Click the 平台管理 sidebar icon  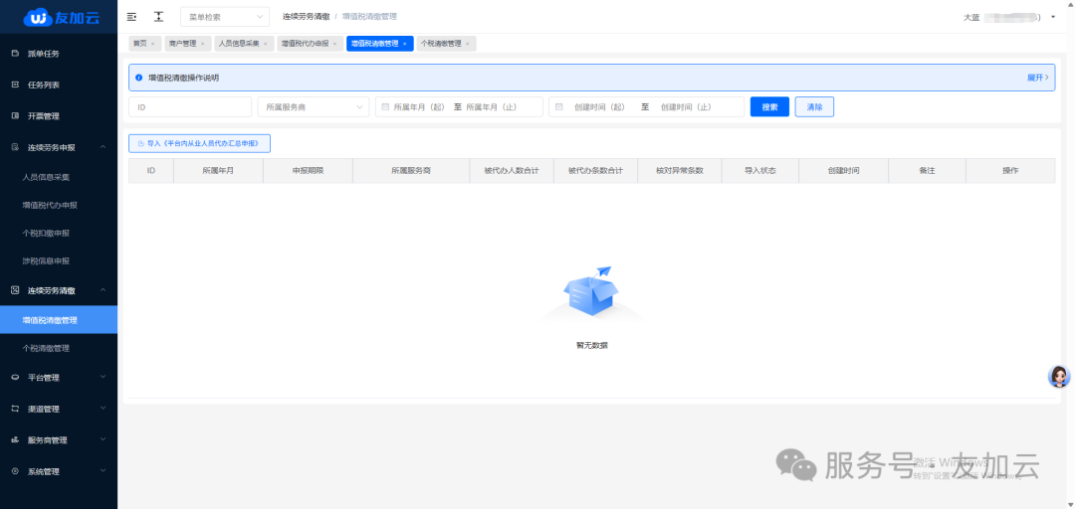tap(15, 377)
